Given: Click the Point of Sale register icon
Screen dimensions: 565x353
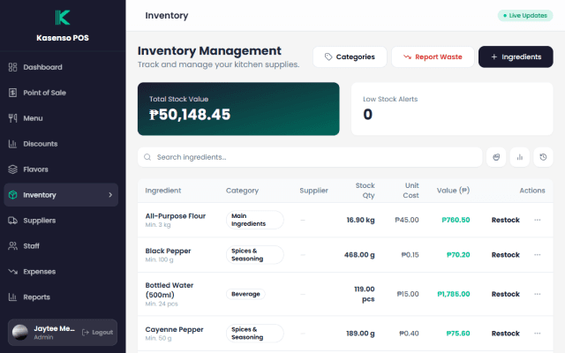Looking at the screenshot, I should point(12,93).
